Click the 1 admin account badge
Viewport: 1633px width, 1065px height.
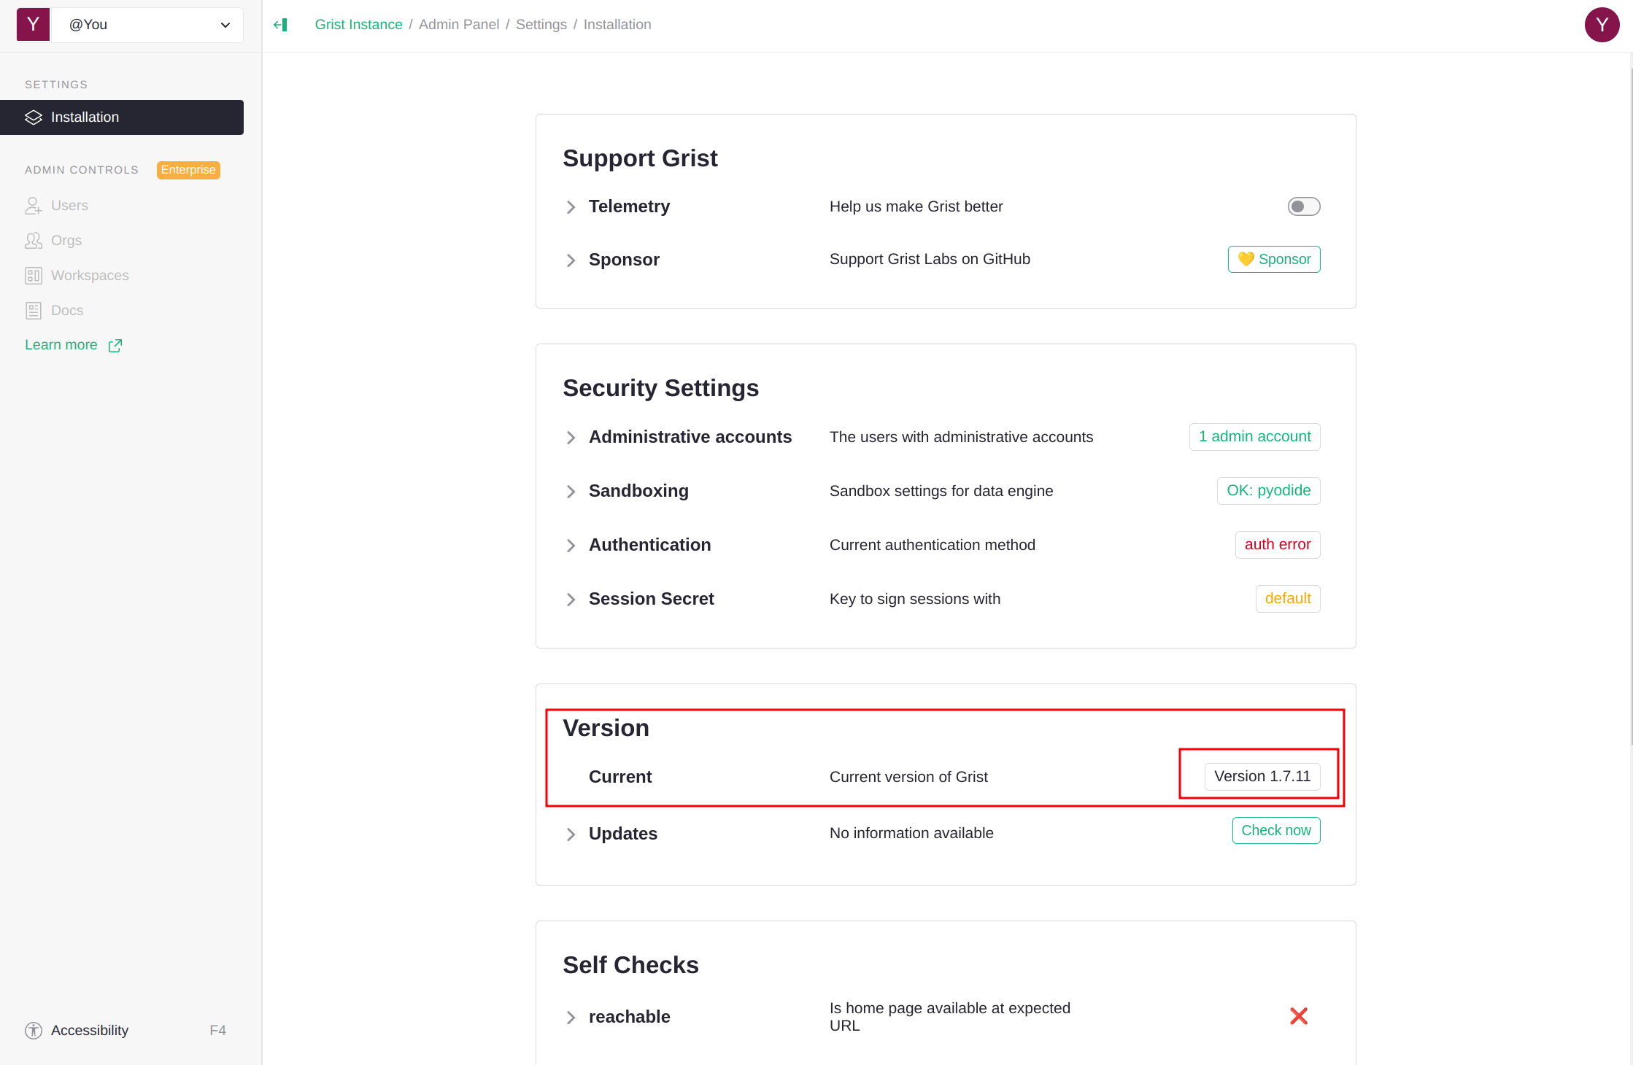[1254, 437]
